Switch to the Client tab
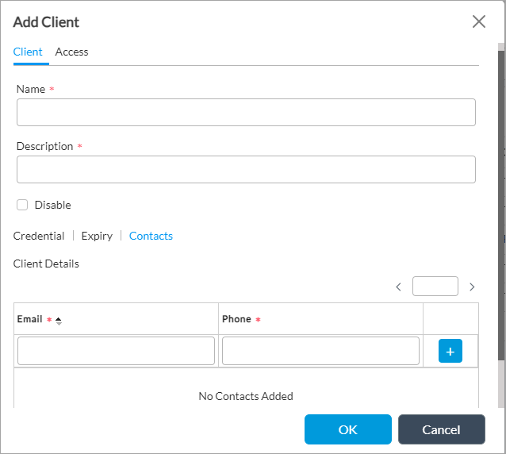The width and height of the screenshot is (506, 454). coord(28,52)
